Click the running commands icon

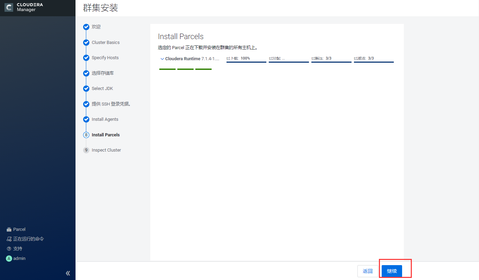[x=9, y=239]
